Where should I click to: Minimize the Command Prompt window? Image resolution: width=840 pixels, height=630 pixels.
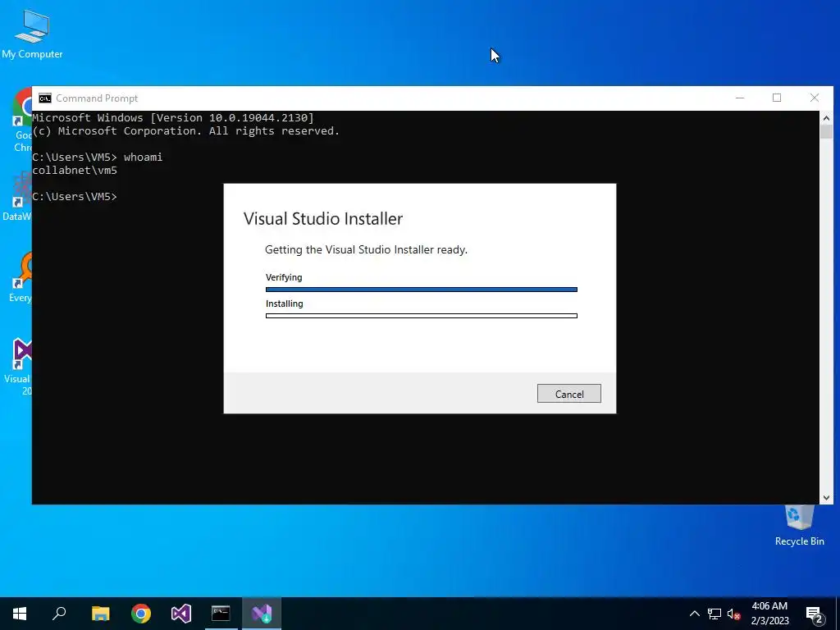tap(740, 98)
